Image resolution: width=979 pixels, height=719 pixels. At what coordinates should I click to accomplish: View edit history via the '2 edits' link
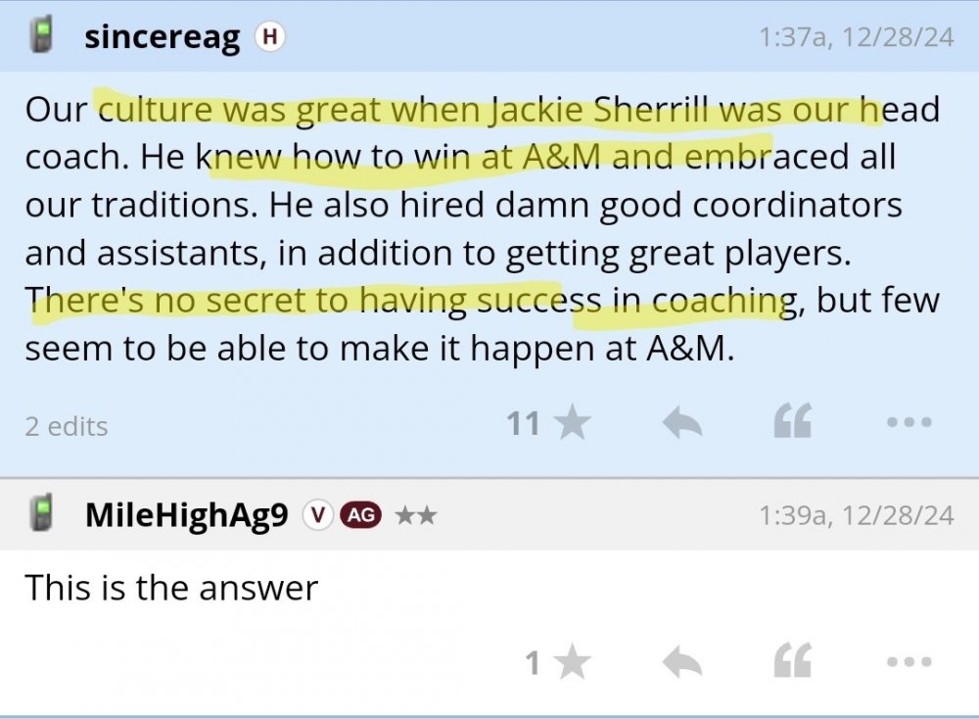point(64,425)
